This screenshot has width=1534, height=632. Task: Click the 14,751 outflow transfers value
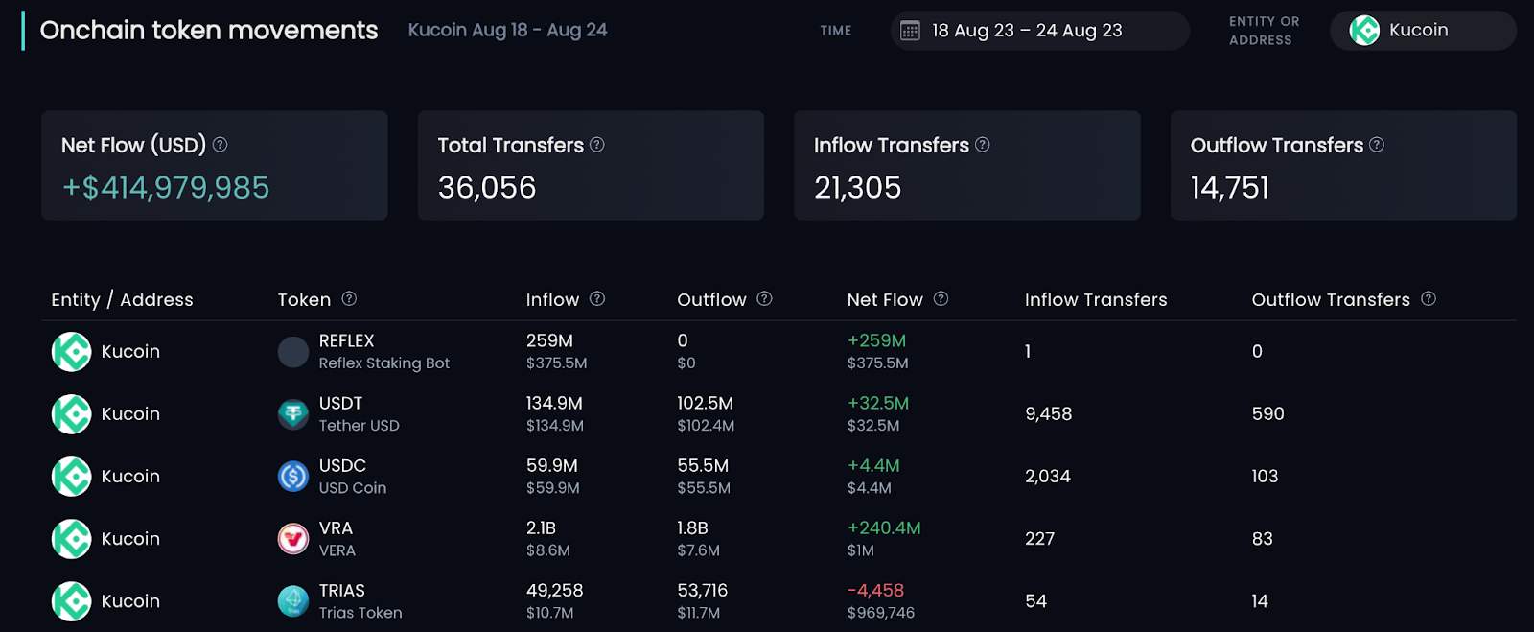point(1230,188)
